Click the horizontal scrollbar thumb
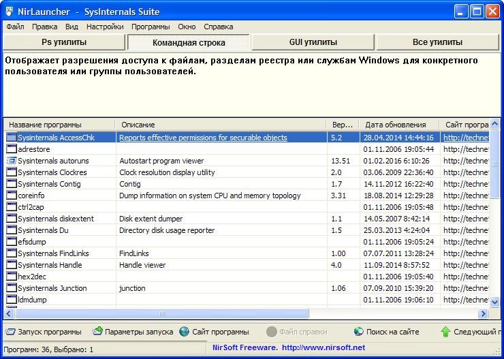This screenshot has width=504, height=359. (161, 313)
